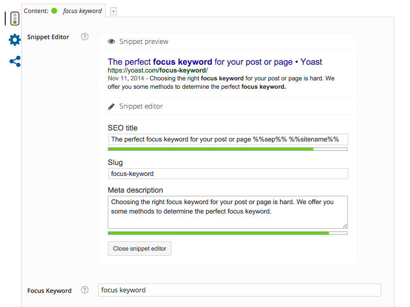Screen dimensions: 410x307
Task: Click the eye icon in Snippet preview
Action: click(111, 42)
